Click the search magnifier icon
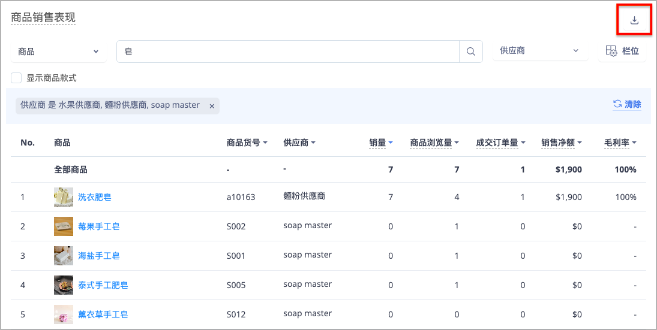This screenshot has height=330, width=657. (x=471, y=52)
